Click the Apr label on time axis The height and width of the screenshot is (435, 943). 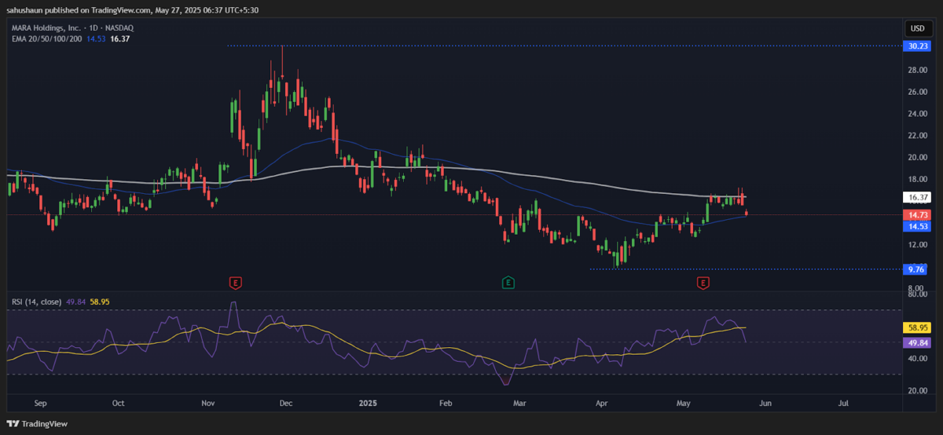[x=603, y=404]
